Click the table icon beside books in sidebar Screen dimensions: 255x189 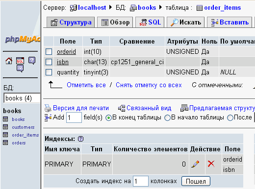point(5,119)
